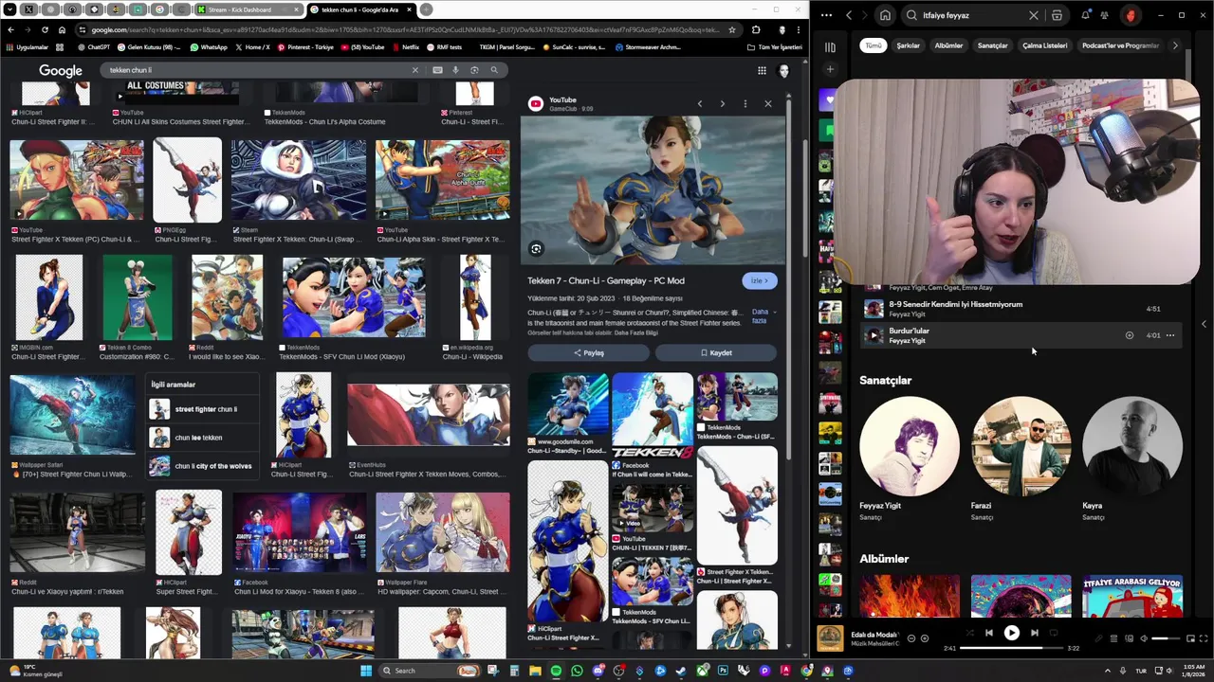Select Çalma Listeleri filter chip

tap(1044, 45)
